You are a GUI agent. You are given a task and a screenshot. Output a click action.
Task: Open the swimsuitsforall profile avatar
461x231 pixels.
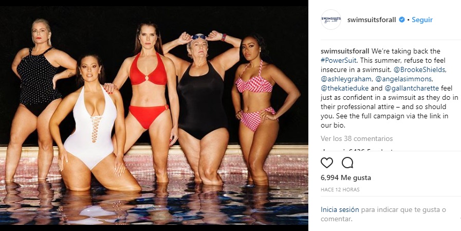331,20
